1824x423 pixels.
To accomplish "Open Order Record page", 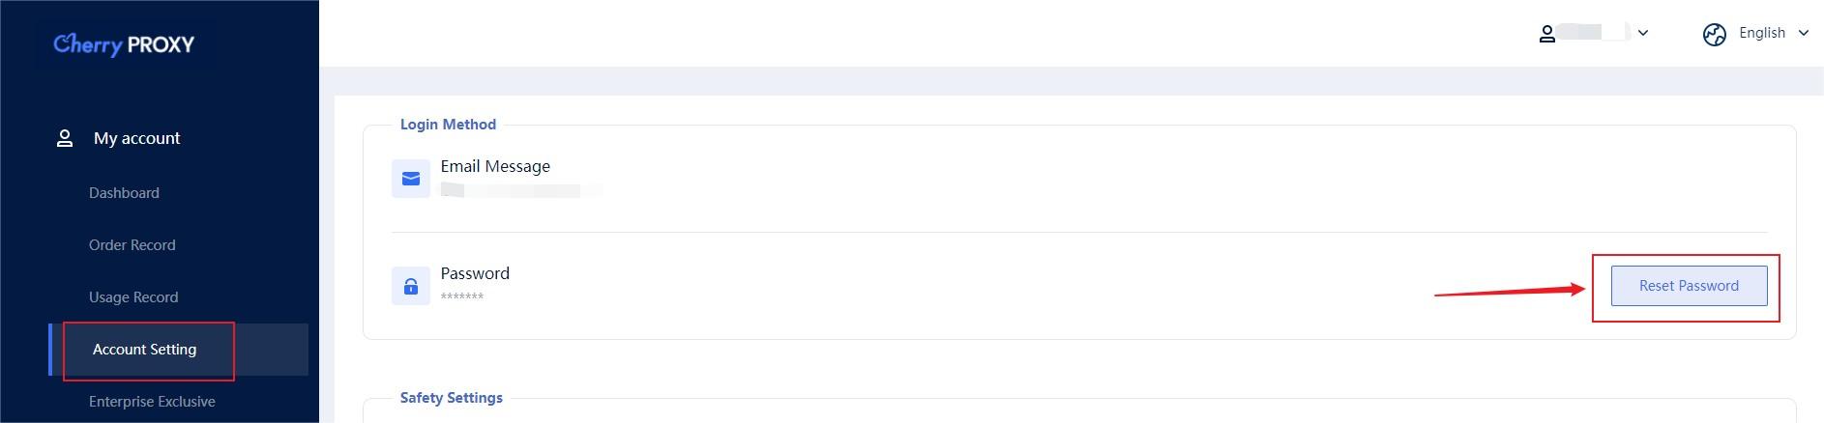I will (x=132, y=245).
